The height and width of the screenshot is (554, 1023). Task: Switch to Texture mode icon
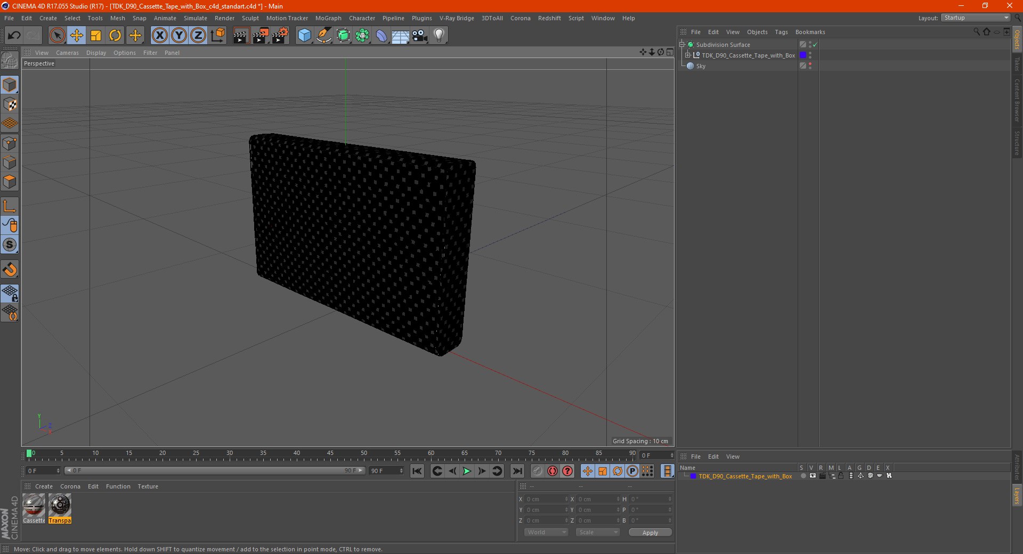point(10,104)
